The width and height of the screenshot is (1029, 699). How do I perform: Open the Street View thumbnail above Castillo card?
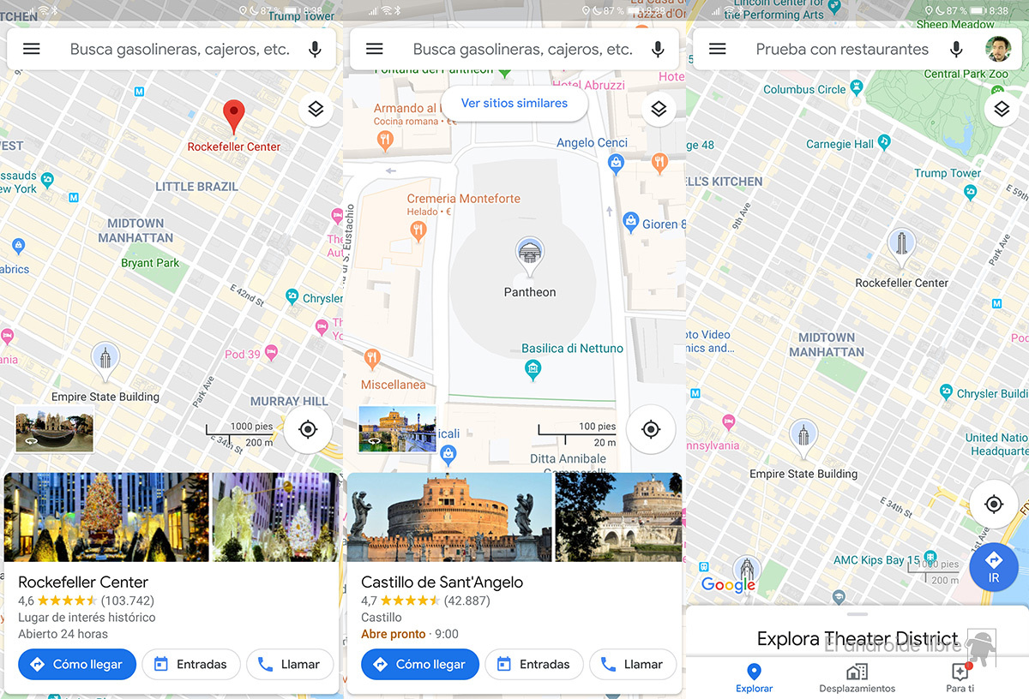(x=397, y=429)
